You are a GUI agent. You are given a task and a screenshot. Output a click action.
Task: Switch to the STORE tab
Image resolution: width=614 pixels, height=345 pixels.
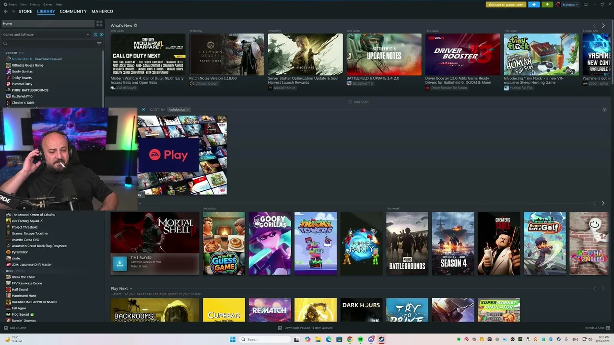25,11
